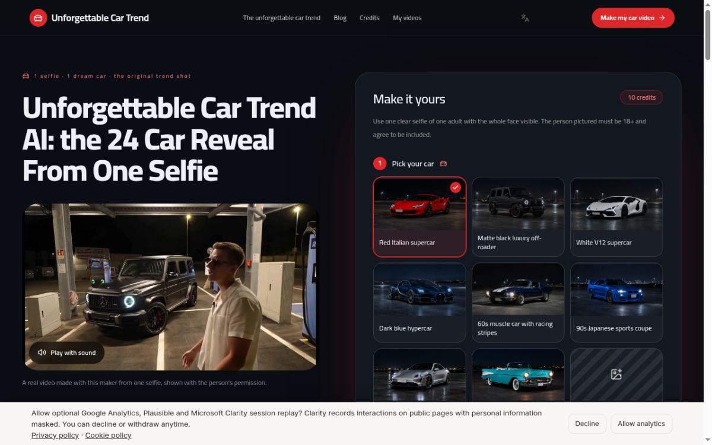712x445 pixels.
Task: Open the language translate icon
Action: click(x=525, y=18)
